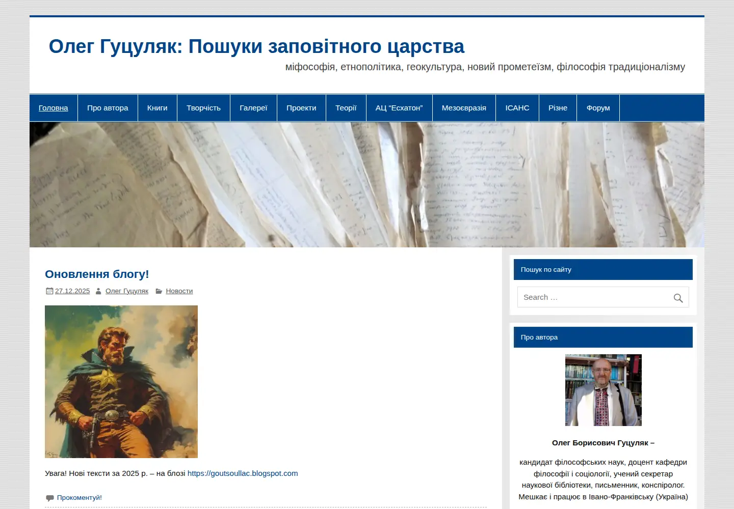Click the search magnifier icon
This screenshot has width=734, height=509.
coord(678,298)
